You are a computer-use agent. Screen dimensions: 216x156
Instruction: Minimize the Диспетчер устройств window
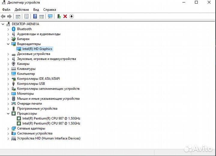[184, 2]
